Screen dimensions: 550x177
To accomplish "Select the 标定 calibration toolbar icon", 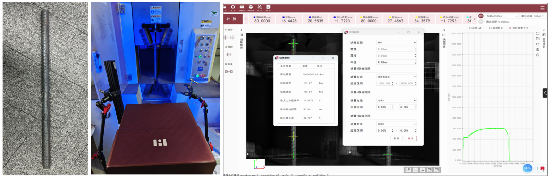I will 260,7.
